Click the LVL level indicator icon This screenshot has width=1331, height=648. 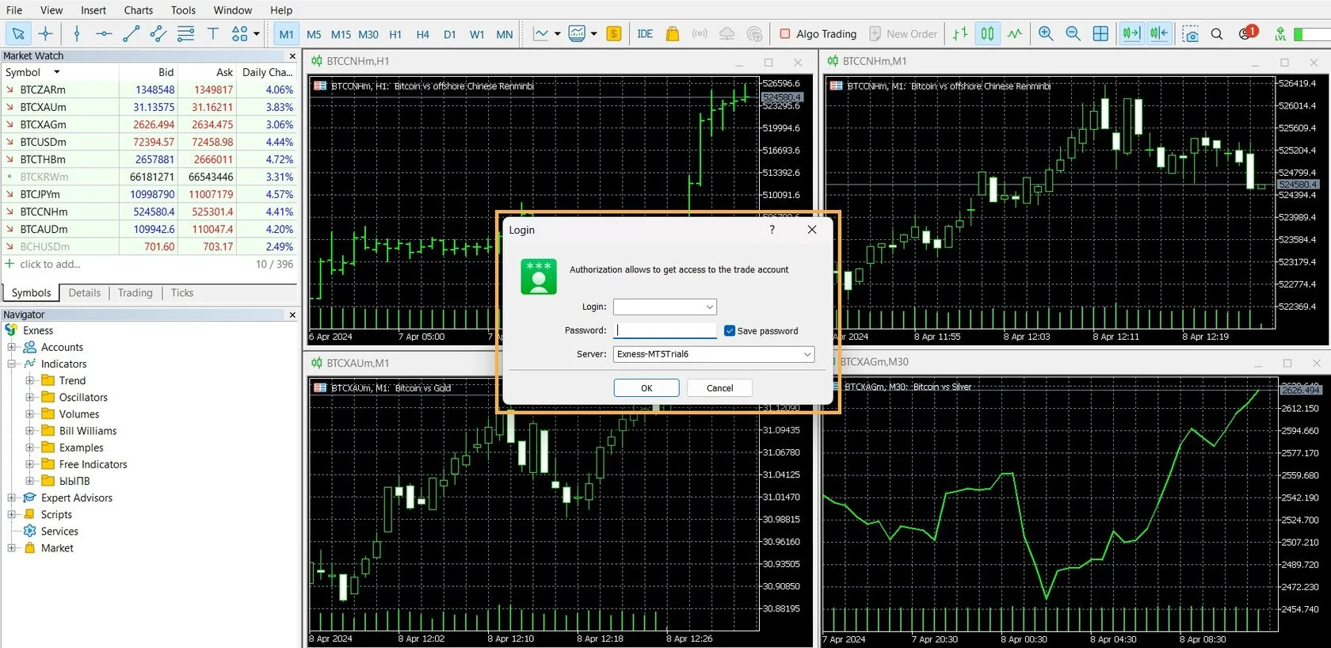point(1280,33)
